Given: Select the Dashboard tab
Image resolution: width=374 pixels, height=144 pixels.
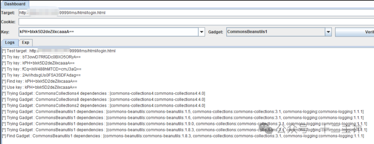Looking at the screenshot, I should pyautogui.click(x=15, y=4).
